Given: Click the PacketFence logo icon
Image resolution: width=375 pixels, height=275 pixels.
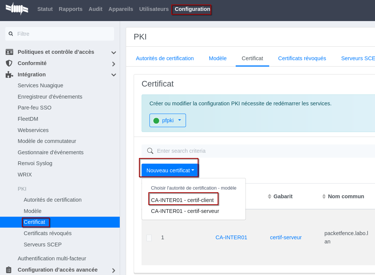Looking at the screenshot, I should (x=17, y=9).
